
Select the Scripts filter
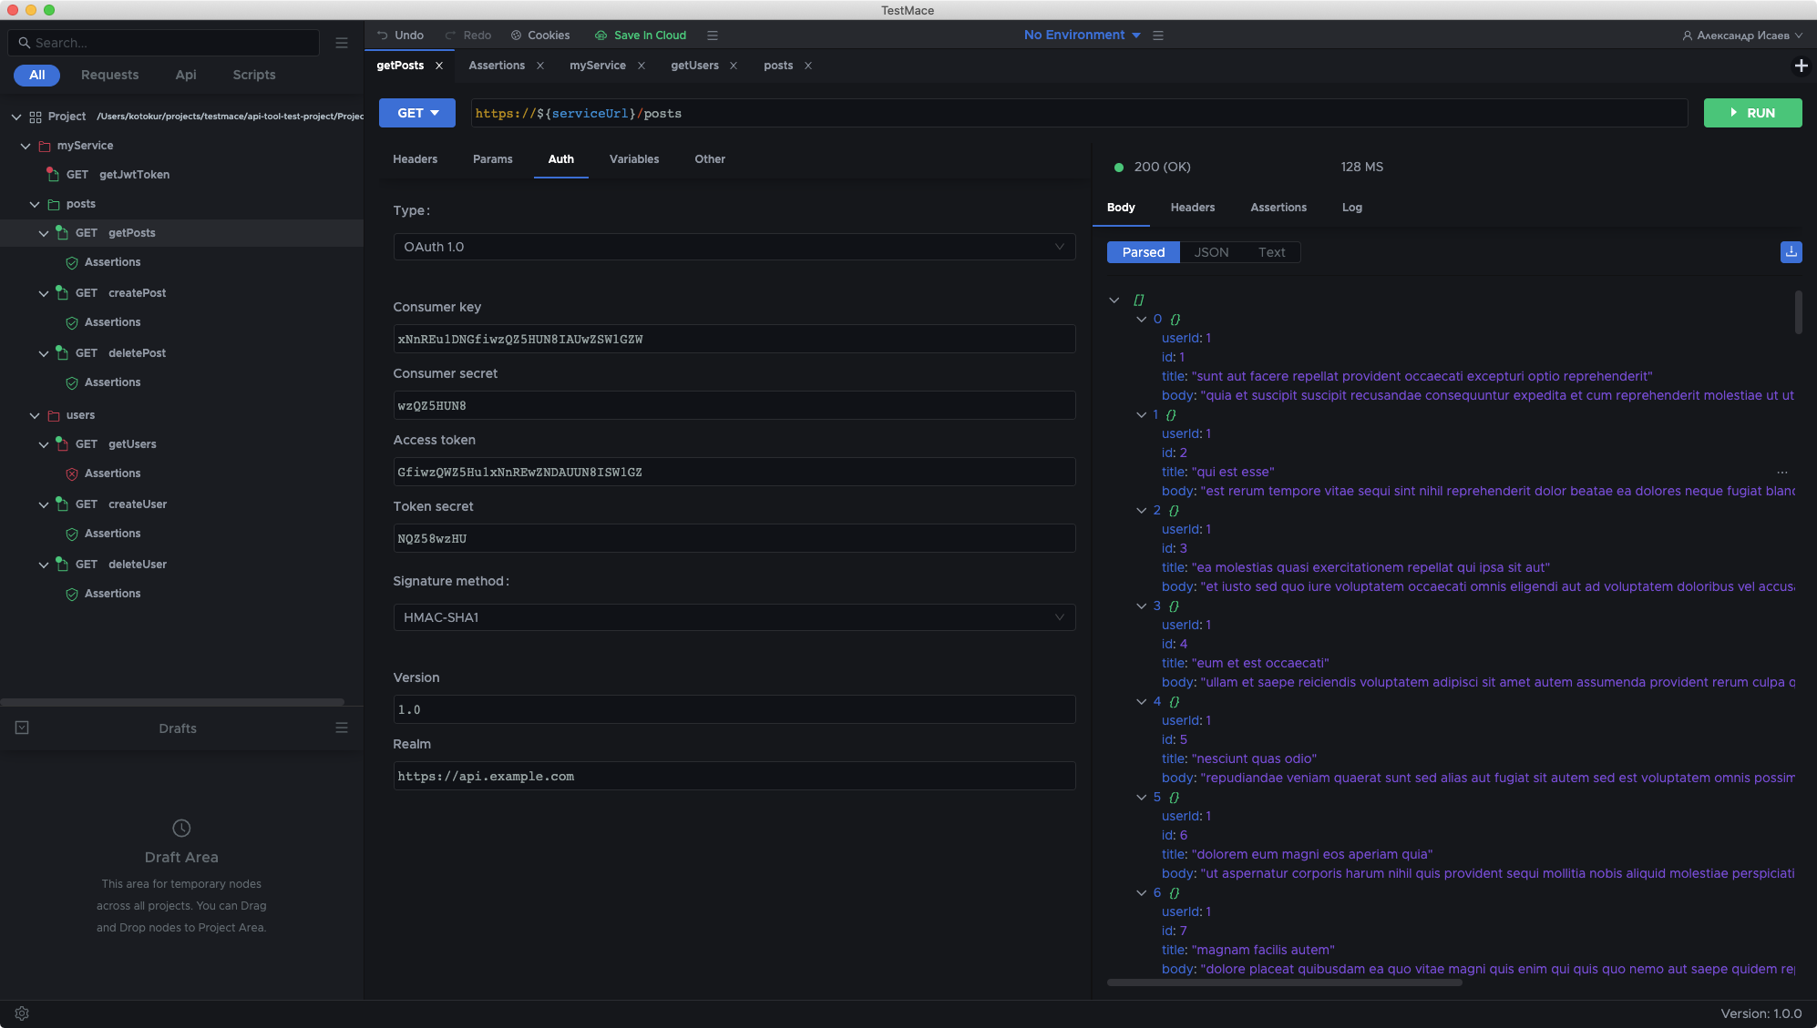[x=253, y=75]
